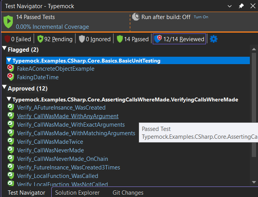
Task: Click approved icon of Verify_LocalFunction_WasCalled
Action: pyautogui.click(x=11, y=176)
